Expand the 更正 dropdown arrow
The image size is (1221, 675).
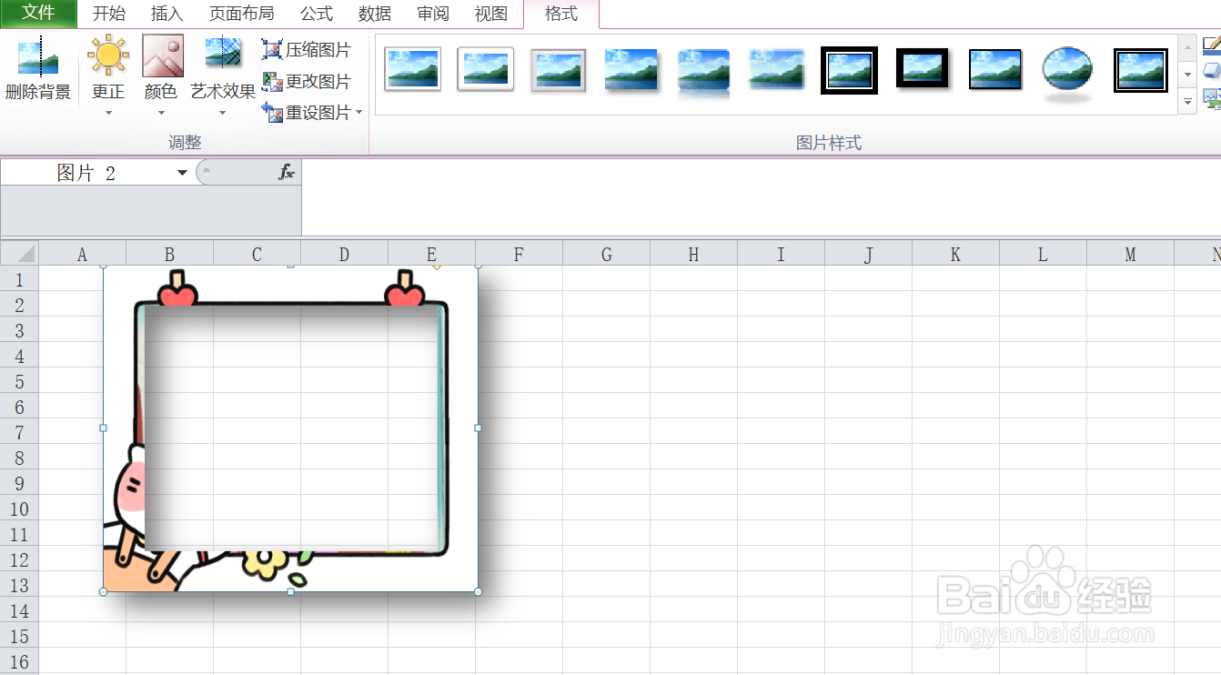(x=108, y=113)
